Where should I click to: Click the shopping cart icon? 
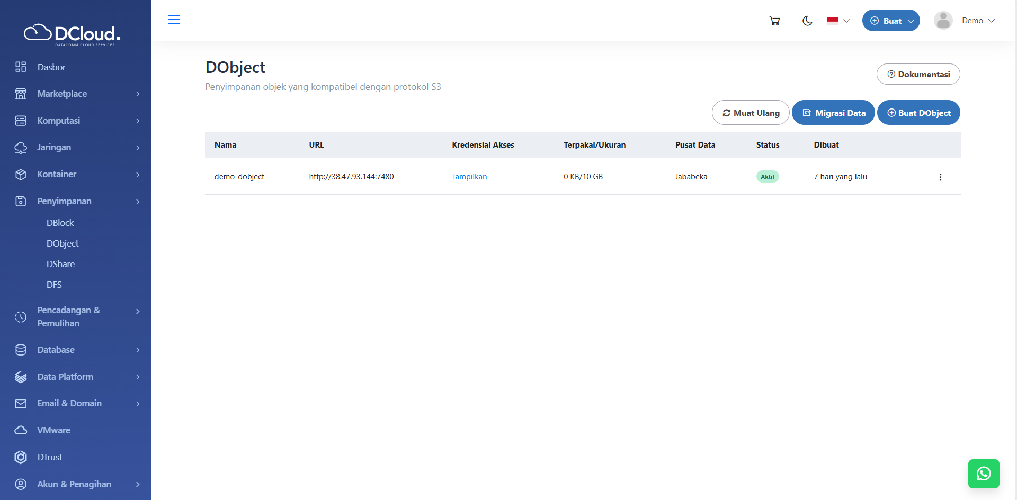774,21
